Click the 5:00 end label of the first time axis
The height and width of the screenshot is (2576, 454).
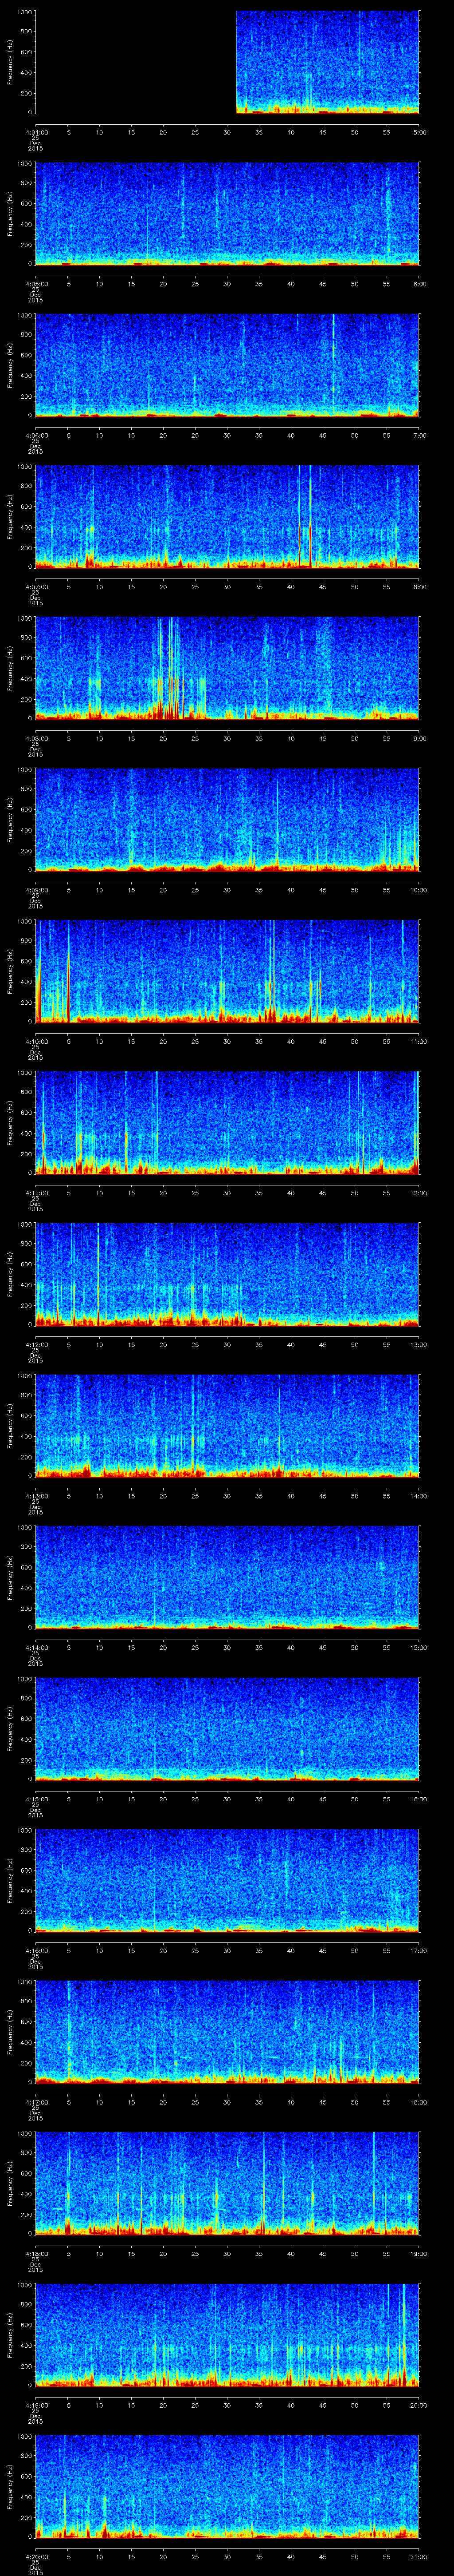pyautogui.click(x=419, y=132)
